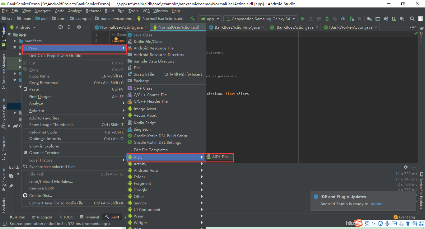Open the TODO tool window tab
425x229 pixels.
click(x=66, y=217)
